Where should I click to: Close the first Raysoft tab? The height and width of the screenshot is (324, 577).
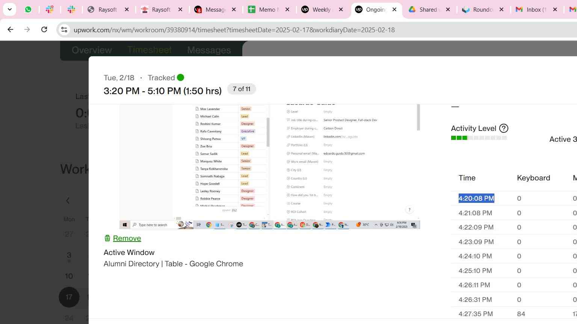pos(127,9)
